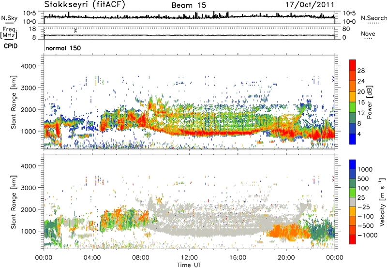The height and width of the screenshot is (268, 387).
Task: Click the frequency line in Freq panel
Action: point(189,35)
